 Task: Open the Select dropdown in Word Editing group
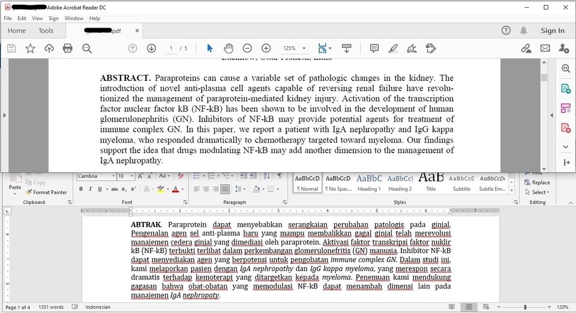[538, 192]
